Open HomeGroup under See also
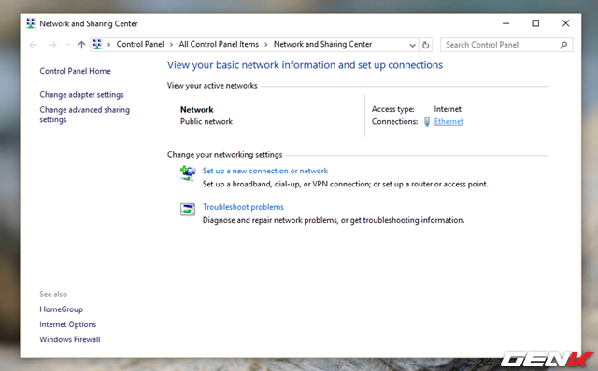 [61, 309]
